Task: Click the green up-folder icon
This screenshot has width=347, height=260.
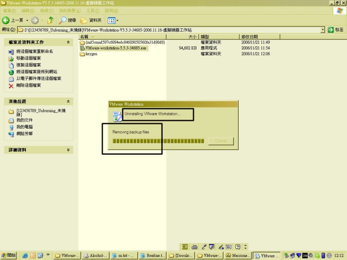Action: tap(50, 20)
